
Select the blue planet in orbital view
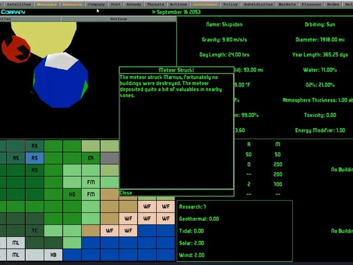pyautogui.click(x=61, y=81)
